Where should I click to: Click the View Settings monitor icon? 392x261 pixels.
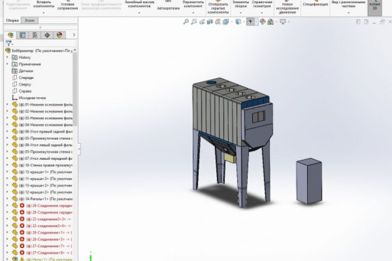pos(283,22)
